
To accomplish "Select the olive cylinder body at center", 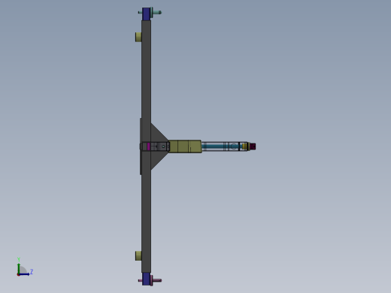I will coord(185,146).
